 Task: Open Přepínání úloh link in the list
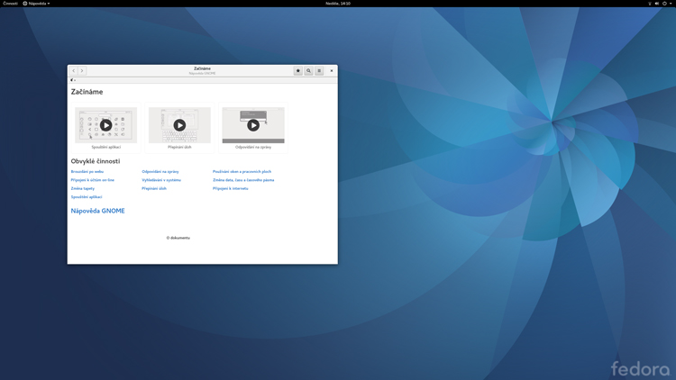coord(154,188)
